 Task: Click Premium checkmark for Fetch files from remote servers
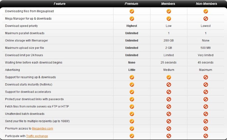[132, 107]
